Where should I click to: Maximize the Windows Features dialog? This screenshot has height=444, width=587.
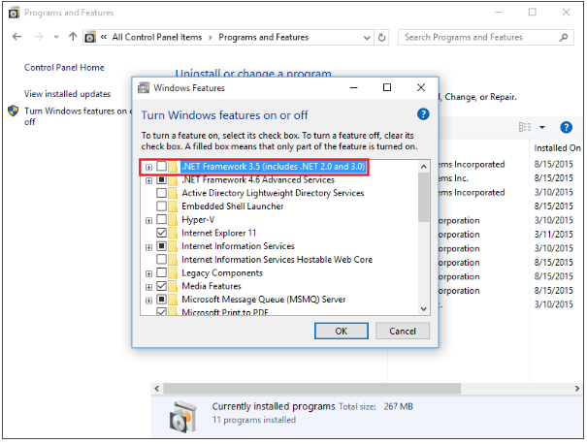tap(387, 87)
